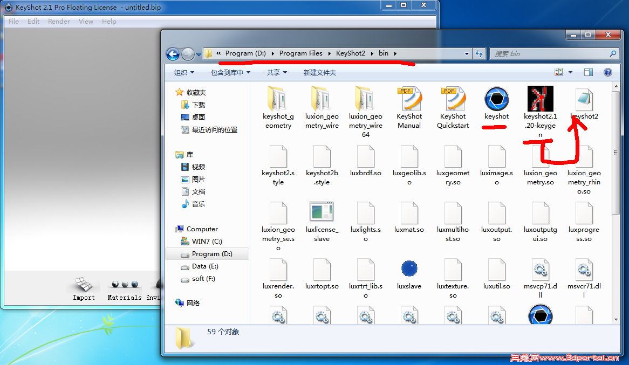Select 网络 in navigation pane
Image resolution: width=629 pixels, height=365 pixels.
pos(188,303)
